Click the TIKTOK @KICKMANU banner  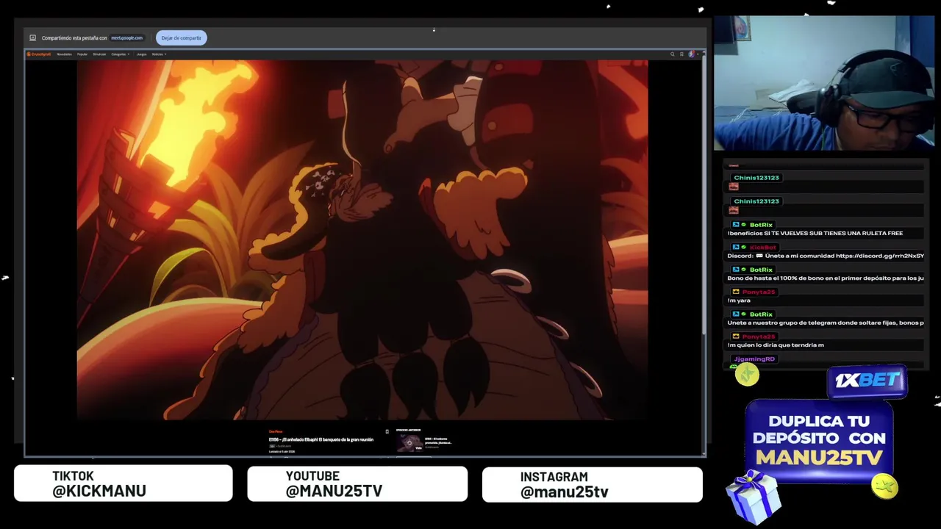pos(124,483)
